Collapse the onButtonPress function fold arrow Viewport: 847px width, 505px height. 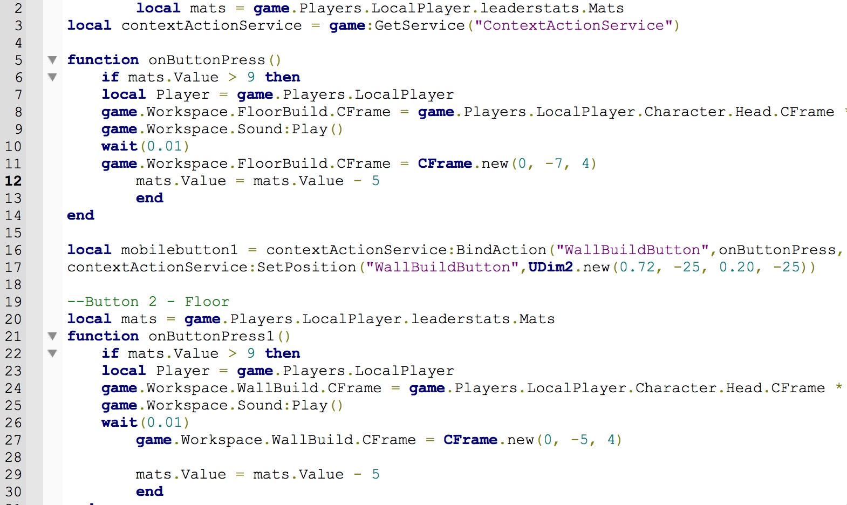[52, 60]
